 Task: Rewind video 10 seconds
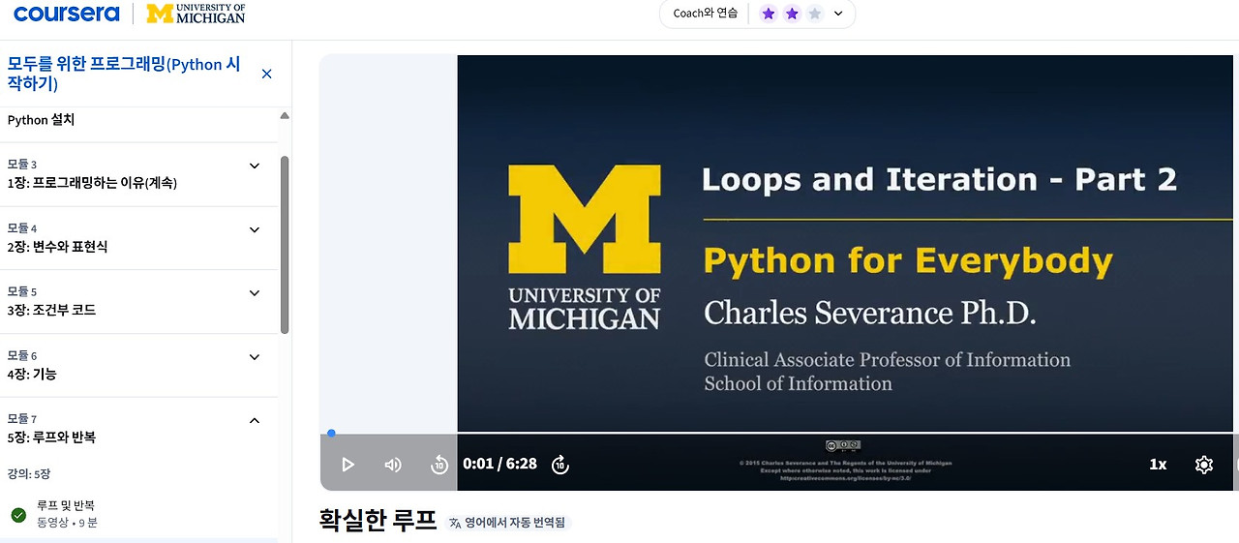coord(438,465)
